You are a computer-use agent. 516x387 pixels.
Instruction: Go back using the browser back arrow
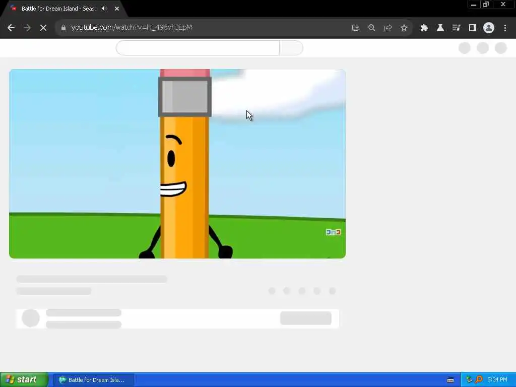pos(11,28)
